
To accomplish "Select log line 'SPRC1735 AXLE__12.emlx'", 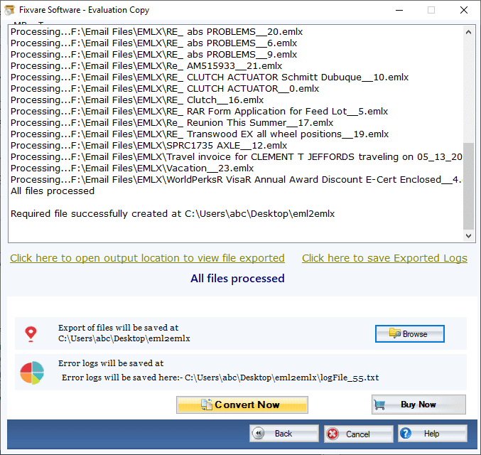I will (148, 145).
